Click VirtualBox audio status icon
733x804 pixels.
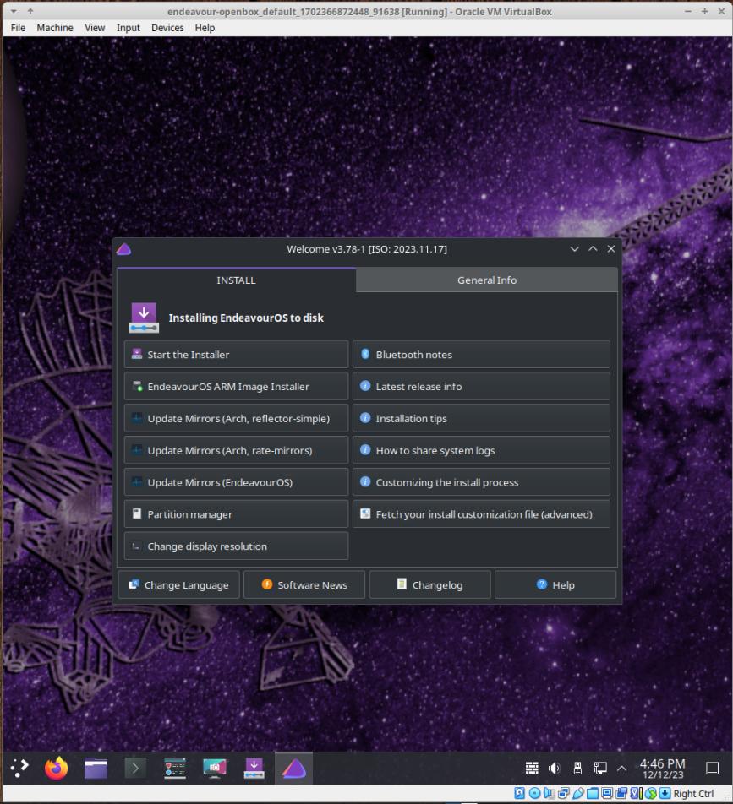tap(549, 793)
